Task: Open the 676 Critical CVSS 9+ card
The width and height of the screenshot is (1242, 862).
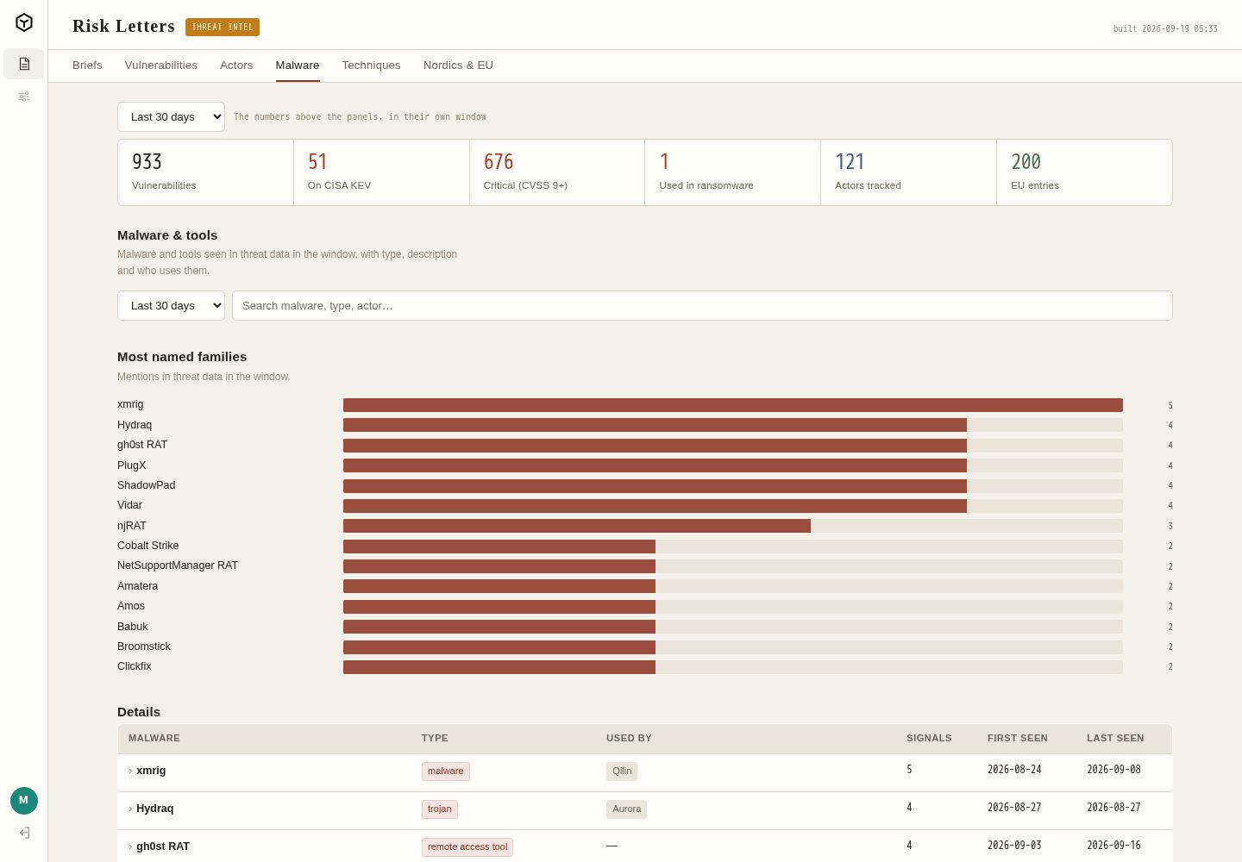Action: [557, 172]
